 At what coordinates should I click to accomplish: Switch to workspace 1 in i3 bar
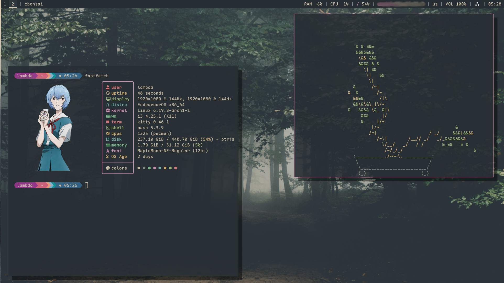(x=5, y=4)
